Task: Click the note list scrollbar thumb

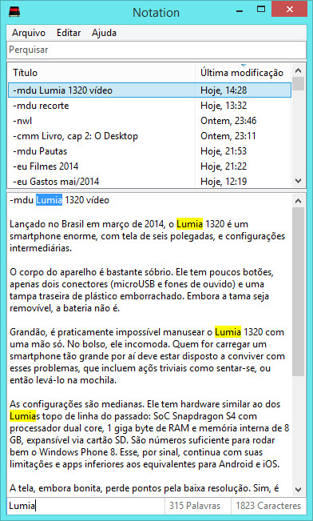Action: coord(299,84)
